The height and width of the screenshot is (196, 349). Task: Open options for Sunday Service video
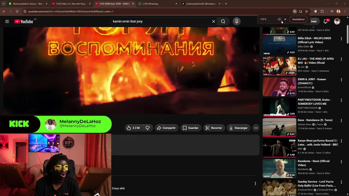341,182
